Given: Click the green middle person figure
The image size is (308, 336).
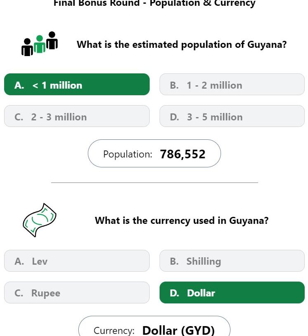Looking at the screenshot, I should 40,45.
